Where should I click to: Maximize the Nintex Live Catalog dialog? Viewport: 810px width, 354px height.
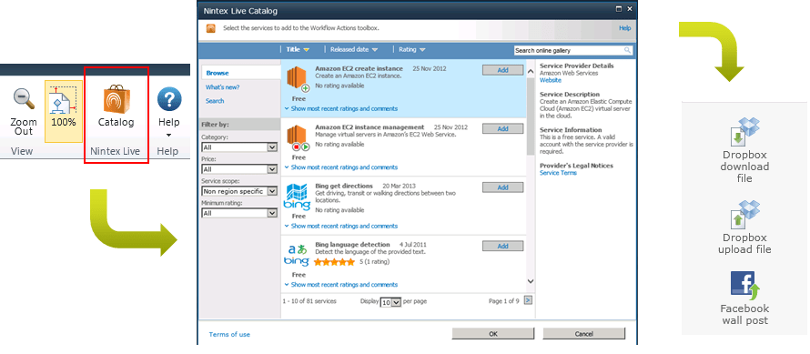tap(618, 9)
